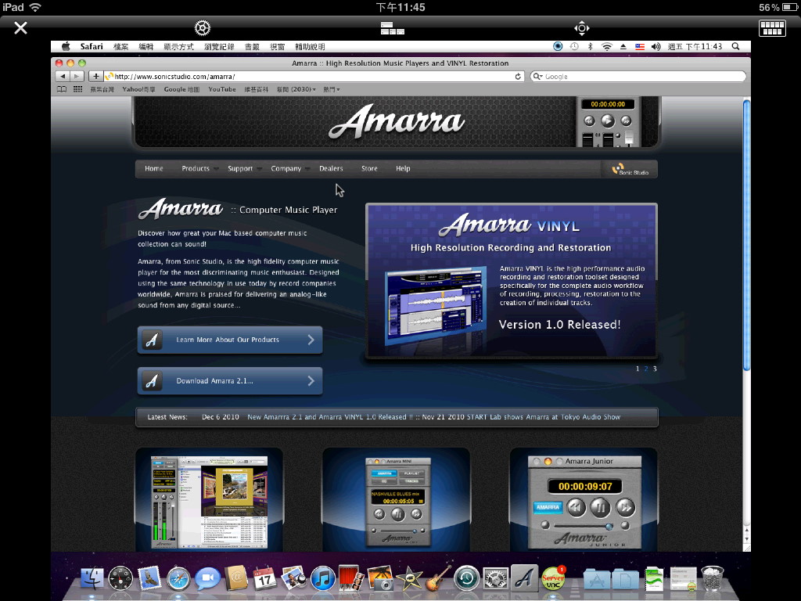This screenshot has height=601, width=801.
Task: Open the 顯示方式 menu
Action: click(x=179, y=46)
